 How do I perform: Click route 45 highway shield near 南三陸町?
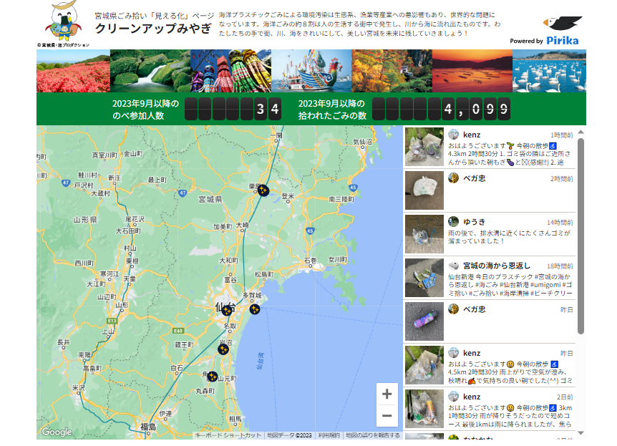353,188
